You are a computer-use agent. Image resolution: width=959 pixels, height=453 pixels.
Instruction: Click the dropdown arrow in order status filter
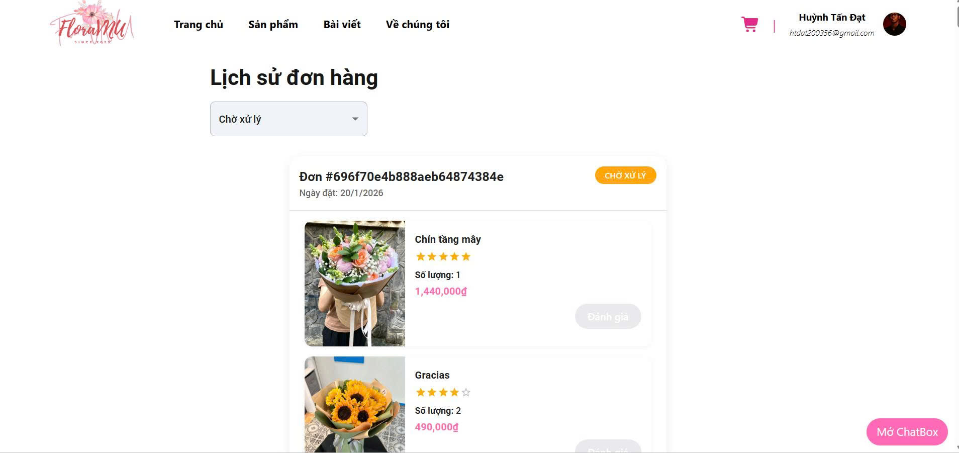click(355, 119)
